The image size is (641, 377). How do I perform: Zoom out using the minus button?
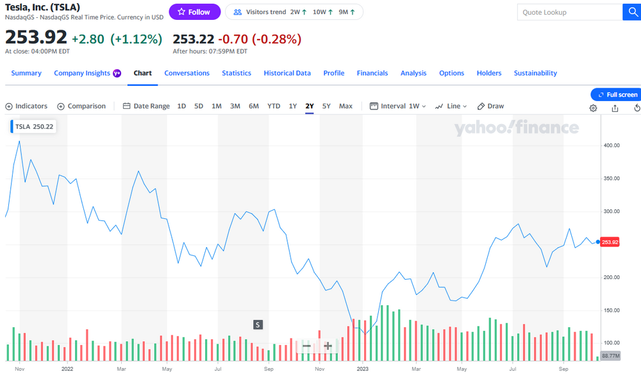tap(306, 346)
